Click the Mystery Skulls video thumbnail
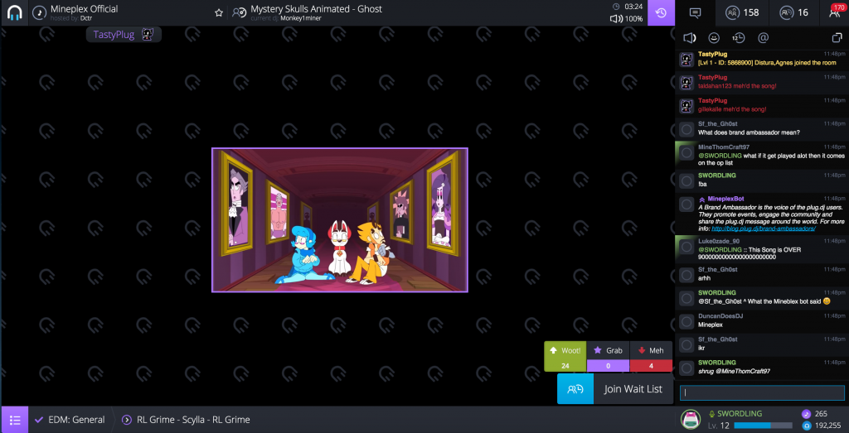This screenshot has height=433, width=849. 339,220
